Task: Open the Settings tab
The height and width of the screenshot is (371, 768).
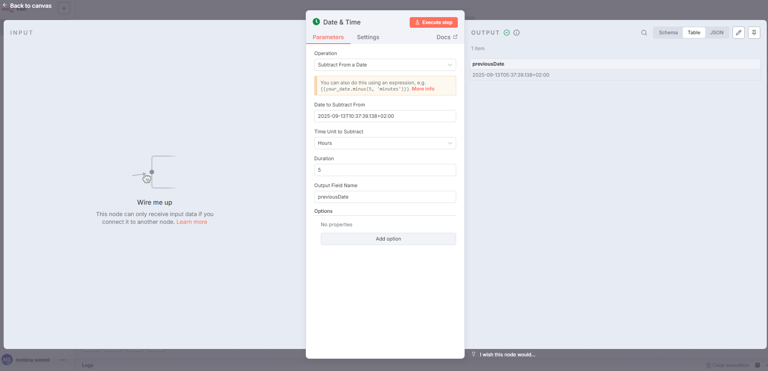Action: click(x=368, y=37)
